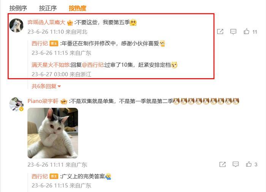This screenshot has width=266, height=192.
Task: Select the 按热度 sorting tab
Action: (x=78, y=8)
